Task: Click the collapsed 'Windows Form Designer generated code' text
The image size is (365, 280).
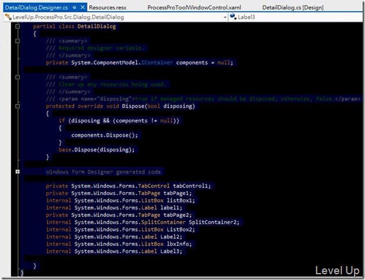Action: coord(103,172)
